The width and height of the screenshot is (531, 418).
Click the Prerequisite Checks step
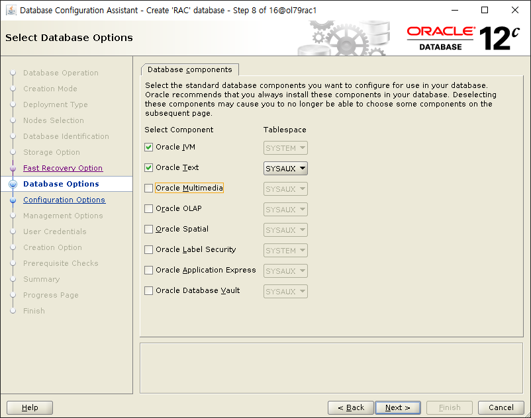61,263
